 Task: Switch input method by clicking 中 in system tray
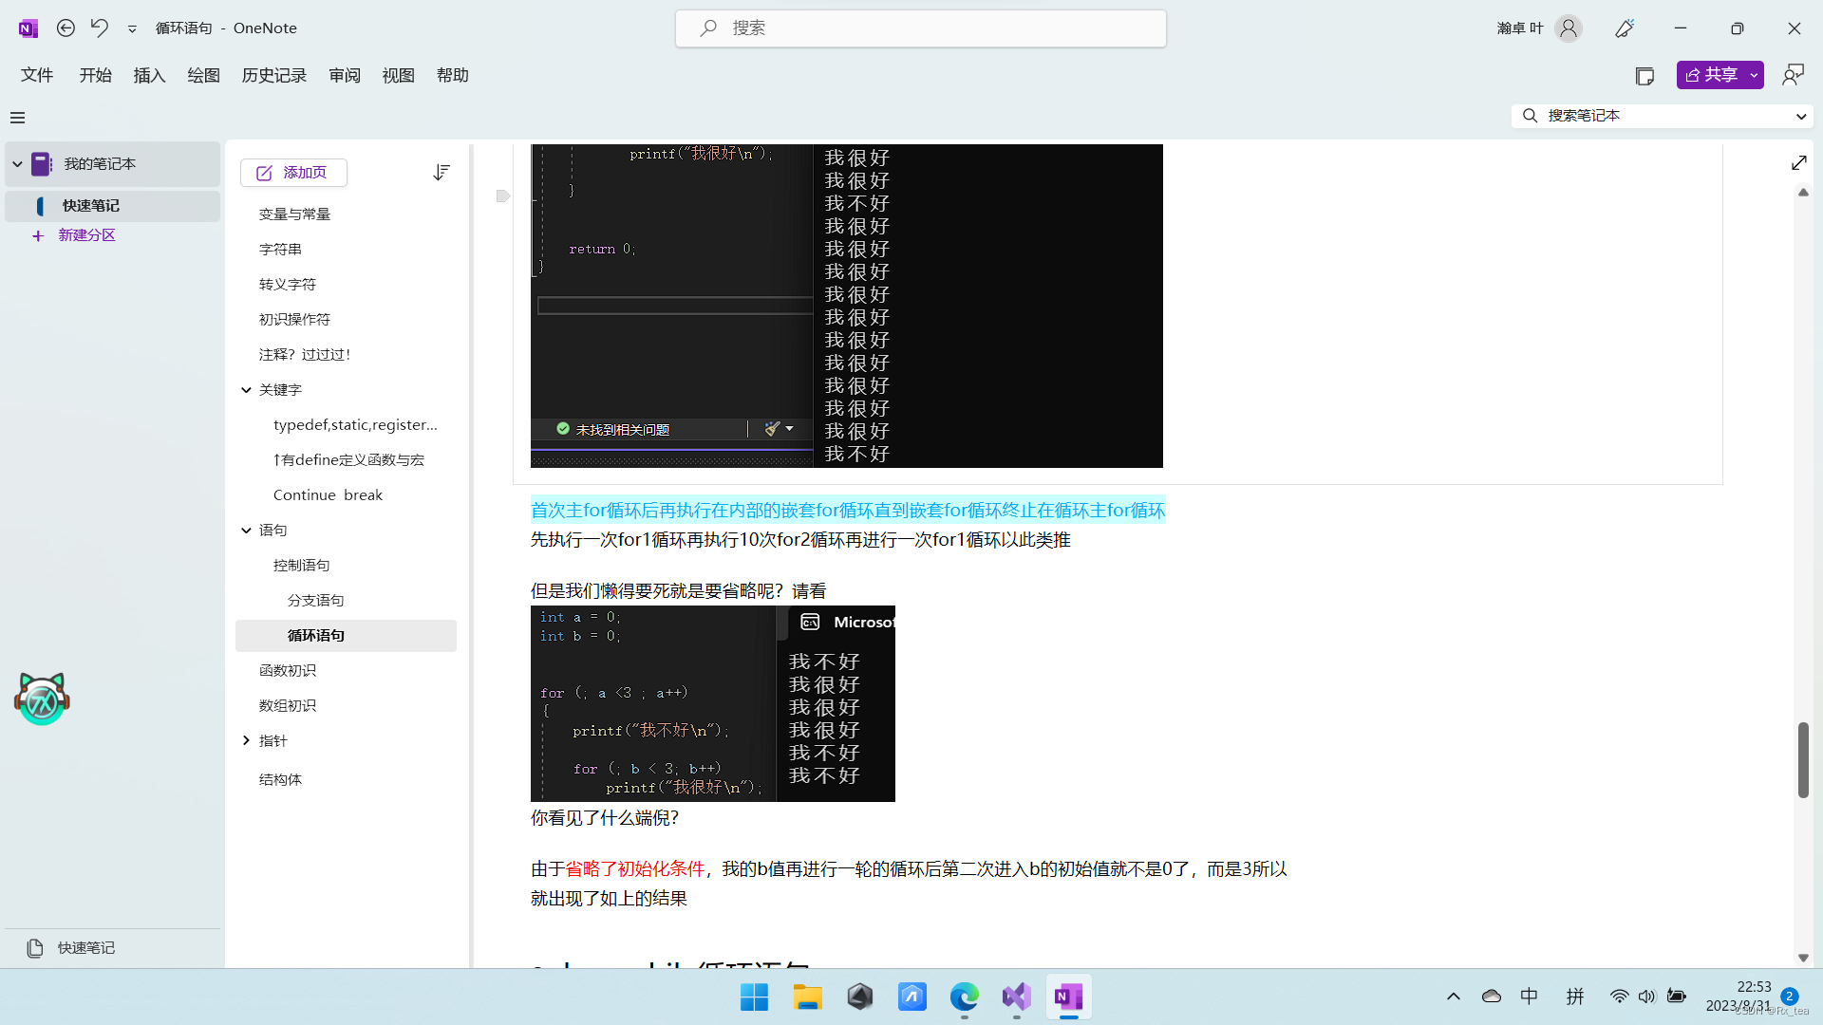[x=1529, y=996]
